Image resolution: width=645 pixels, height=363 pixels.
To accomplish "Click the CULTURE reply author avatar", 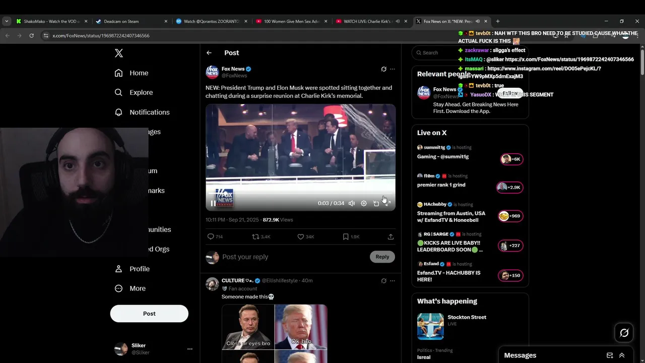I will point(212,283).
